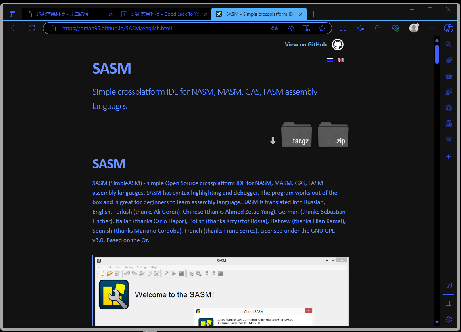The width and height of the screenshot is (461, 332).
Task: Toggle sidebar visibility panel icon
Action: click(449, 303)
